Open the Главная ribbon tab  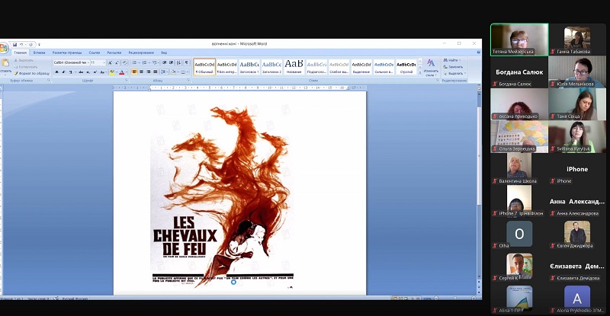click(21, 53)
